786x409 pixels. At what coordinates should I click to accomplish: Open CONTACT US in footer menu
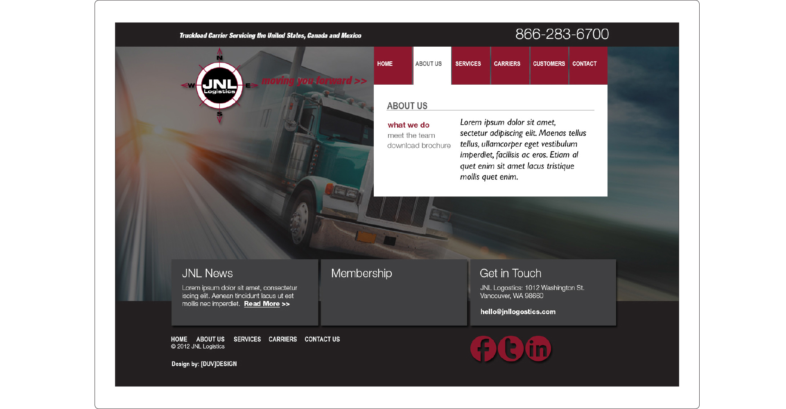click(x=322, y=339)
